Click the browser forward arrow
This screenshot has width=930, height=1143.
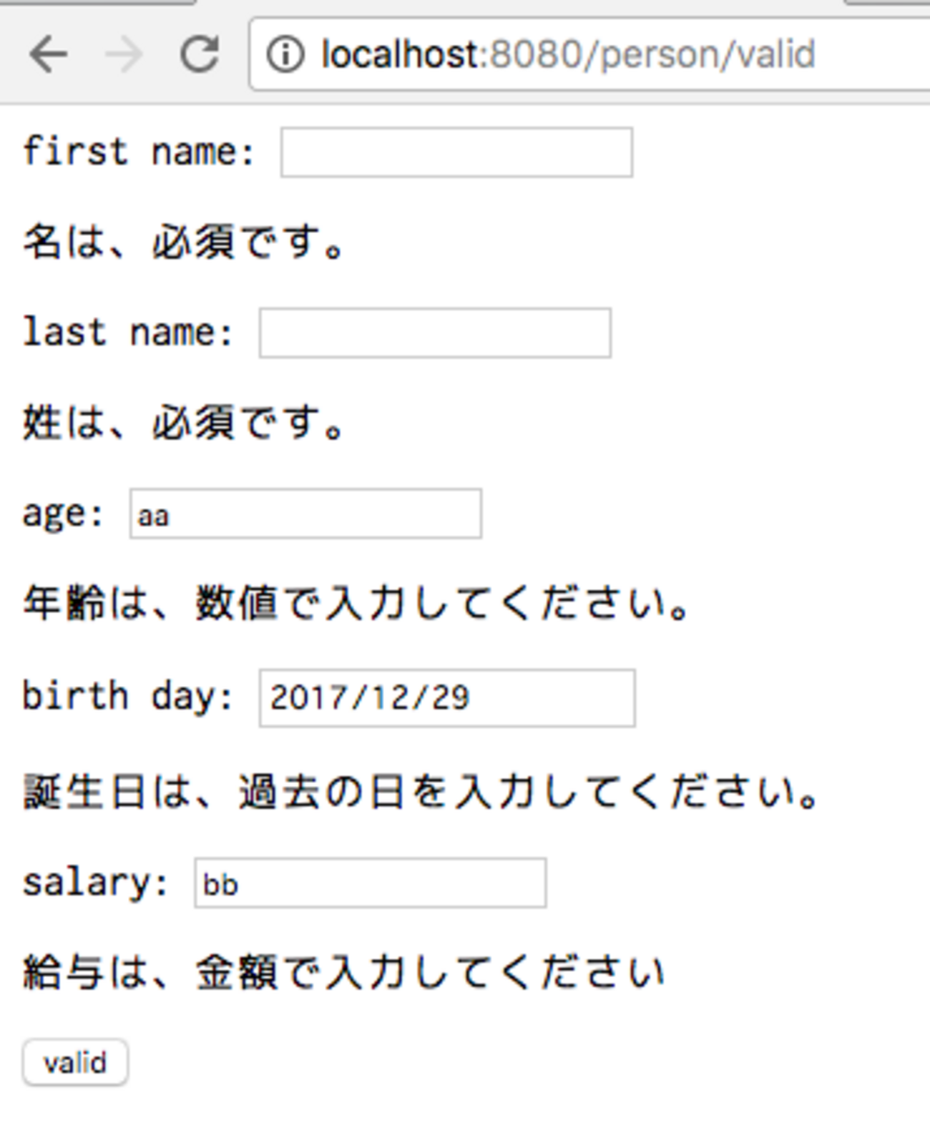pyautogui.click(x=122, y=54)
